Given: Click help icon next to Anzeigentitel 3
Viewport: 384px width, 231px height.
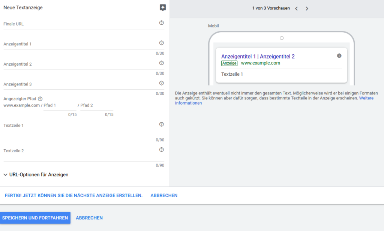Looking at the screenshot, I should point(162,83).
